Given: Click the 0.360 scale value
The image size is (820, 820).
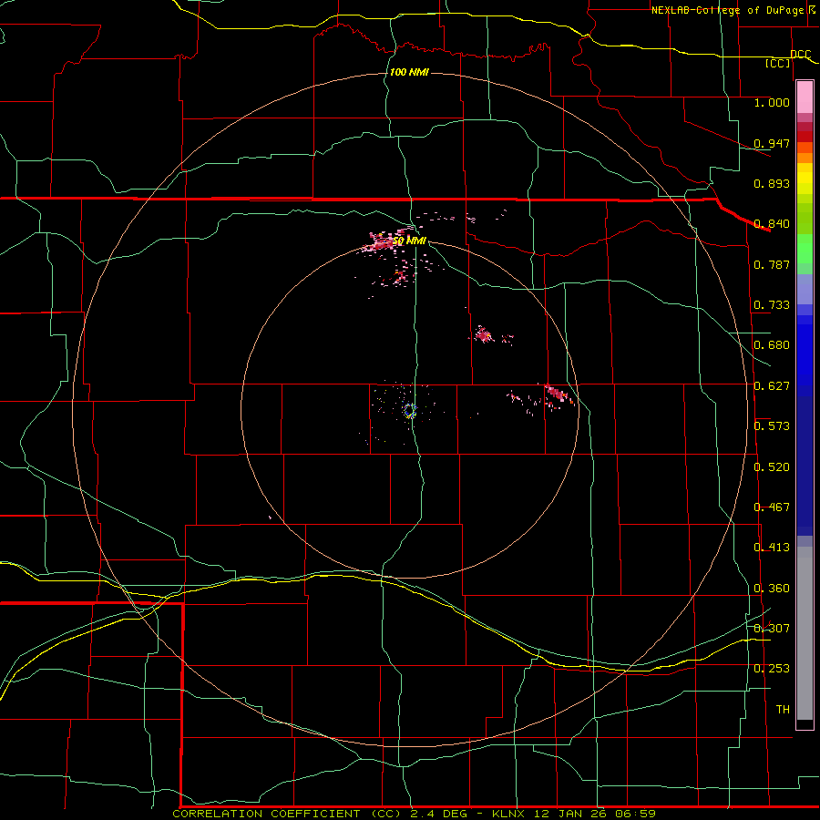Looking at the screenshot, I should pyautogui.click(x=772, y=589).
